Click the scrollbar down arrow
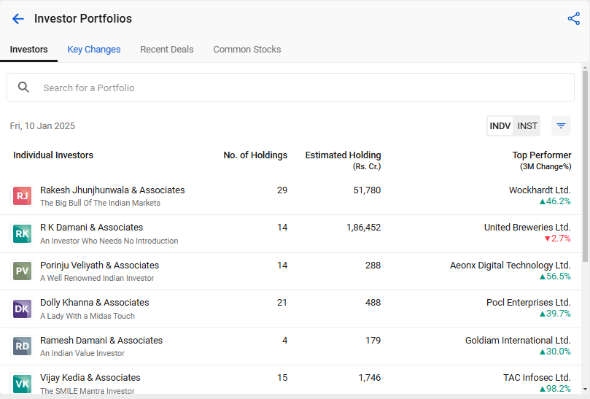 pos(585,390)
